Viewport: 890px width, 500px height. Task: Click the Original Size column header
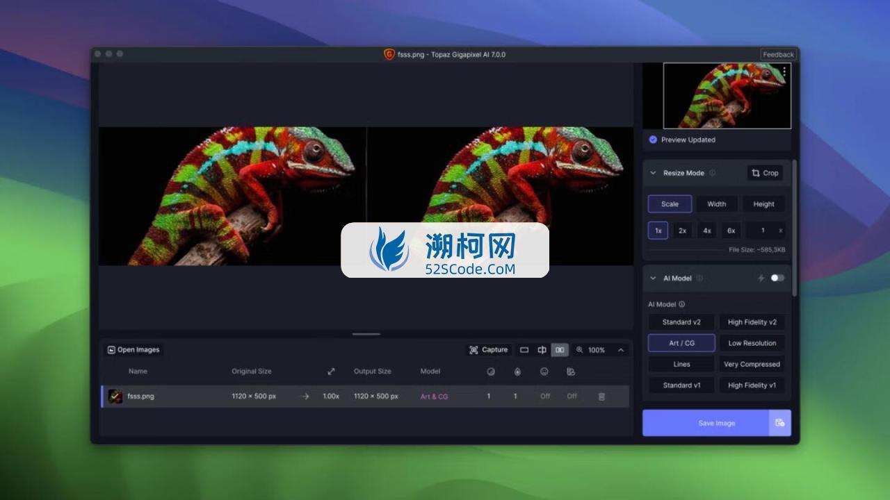[252, 372]
